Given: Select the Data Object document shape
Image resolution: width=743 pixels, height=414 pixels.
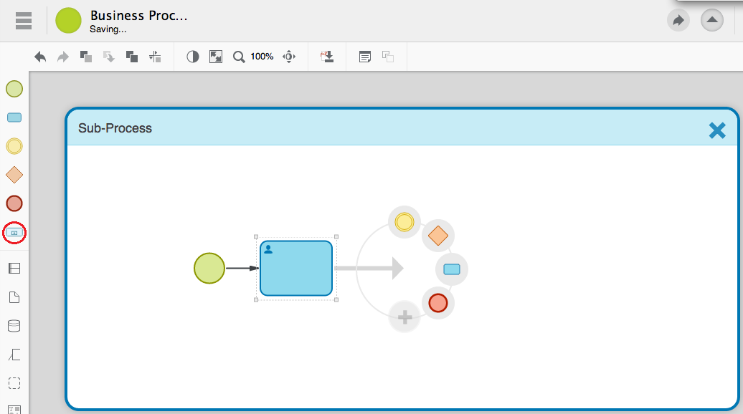Looking at the screenshot, I should (x=14, y=297).
